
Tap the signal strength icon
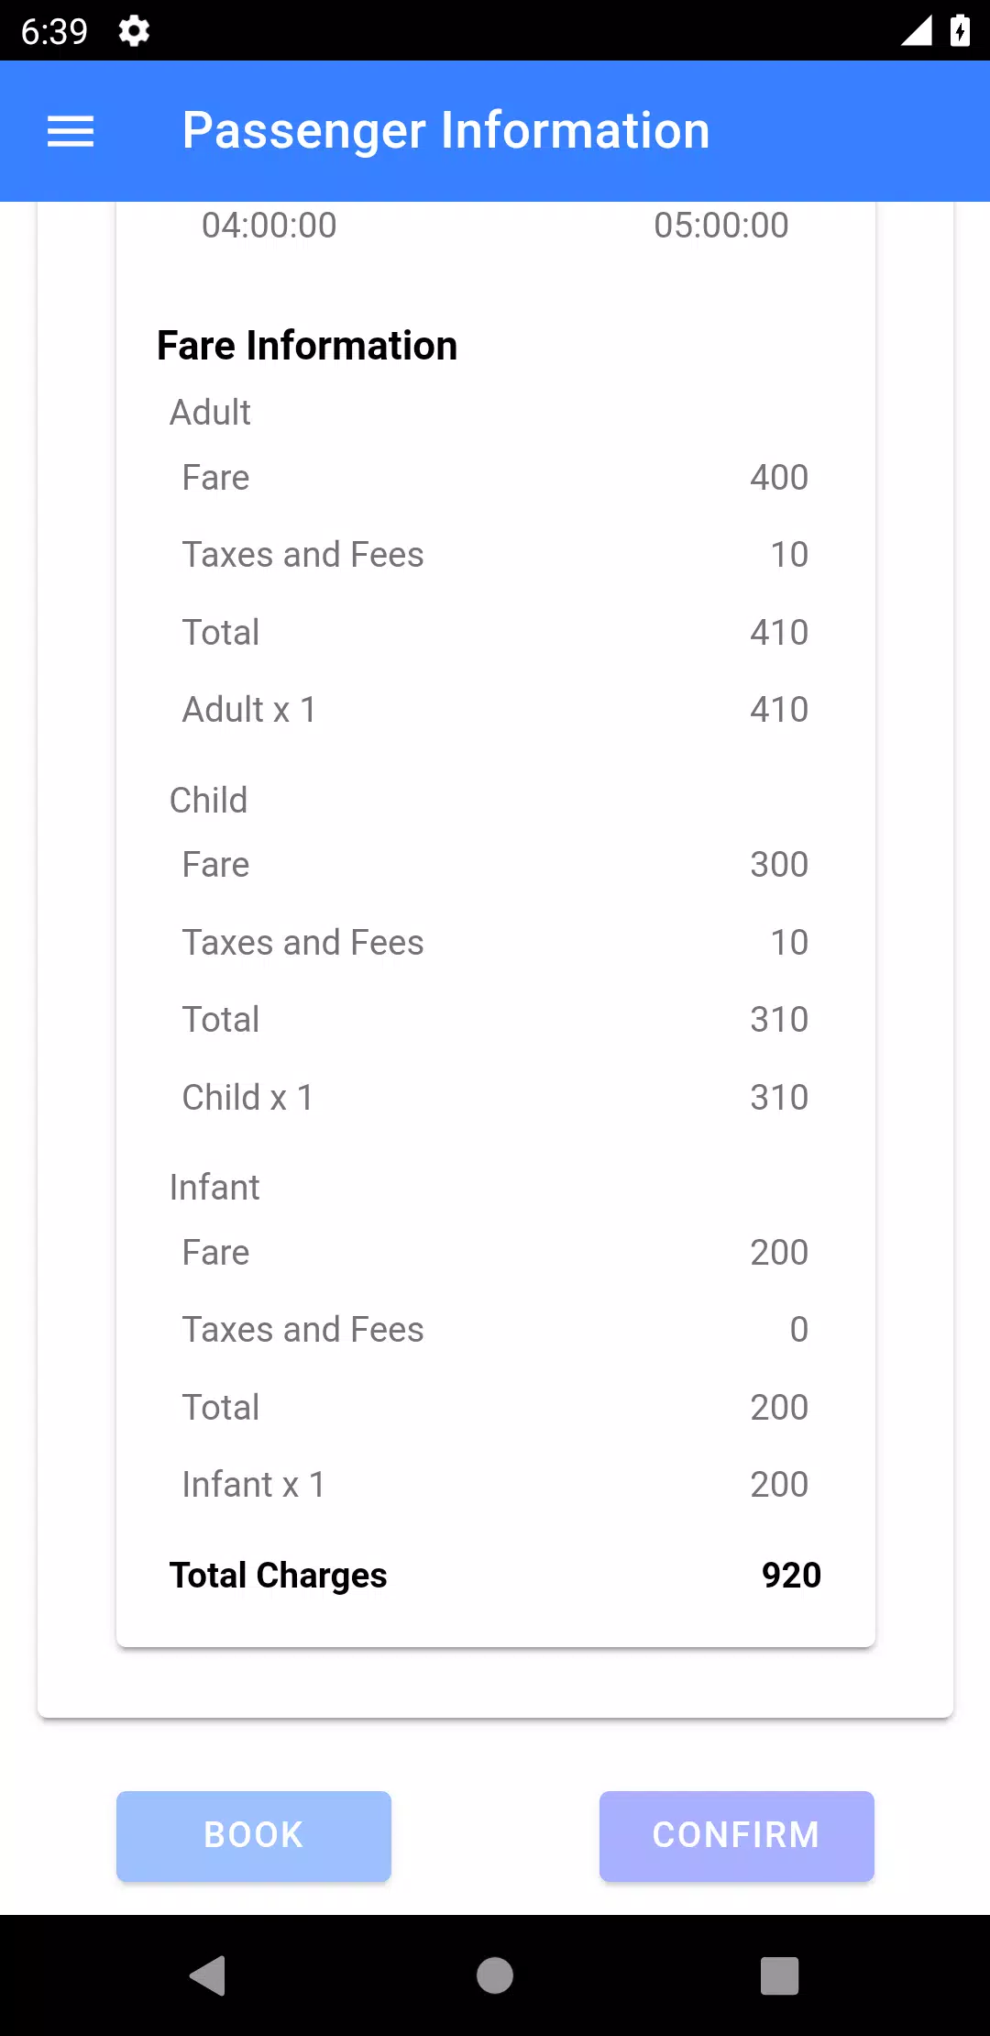(916, 30)
